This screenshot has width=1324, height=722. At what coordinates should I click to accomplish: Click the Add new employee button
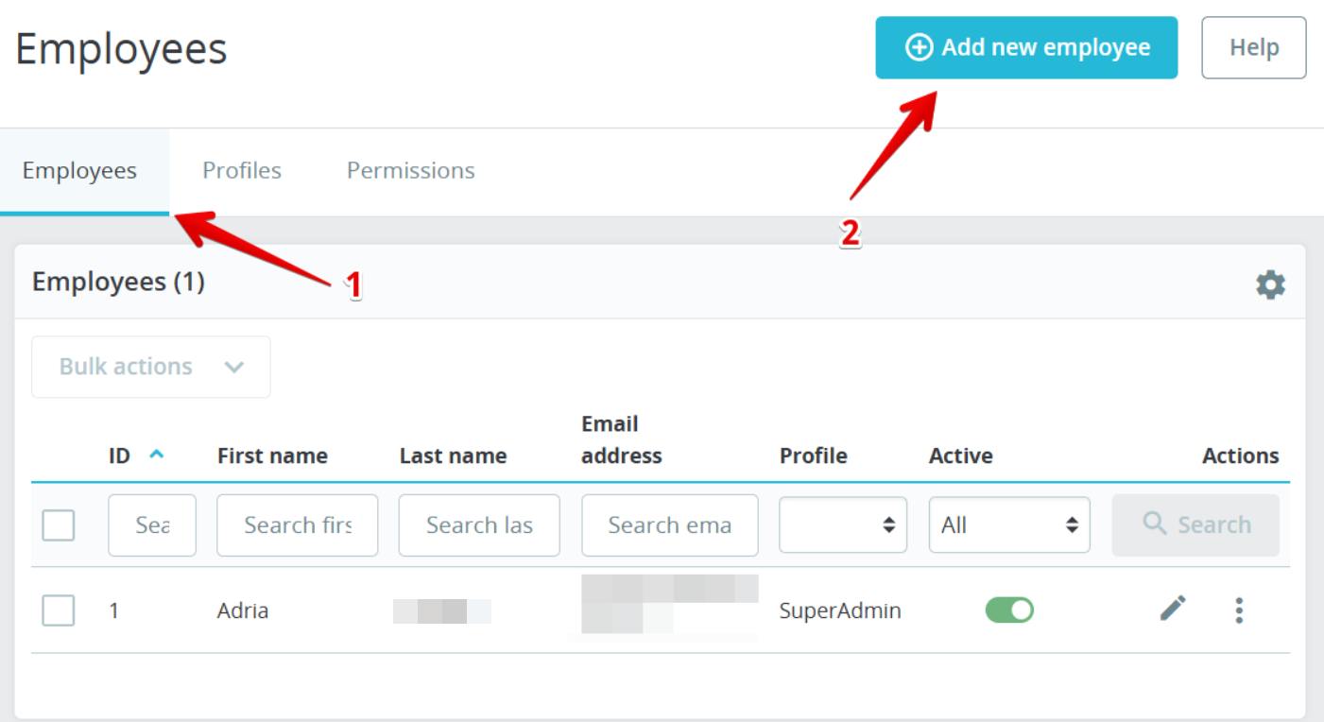click(1026, 47)
